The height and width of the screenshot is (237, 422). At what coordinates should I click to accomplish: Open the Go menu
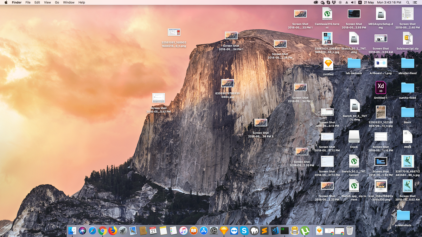[x=57, y=2]
